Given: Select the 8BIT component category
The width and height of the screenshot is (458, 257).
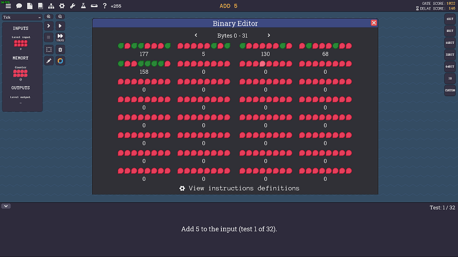Looking at the screenshot, I should [x=450, y=31].
